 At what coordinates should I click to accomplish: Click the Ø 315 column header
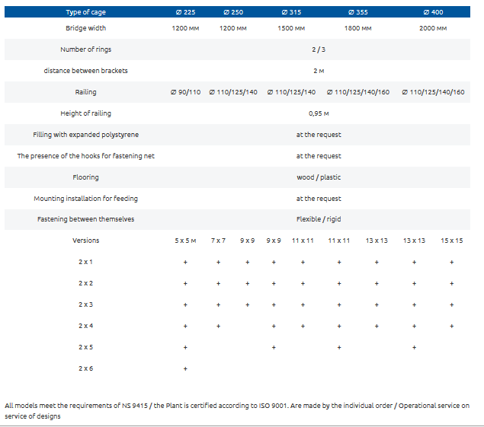[291, 13]
